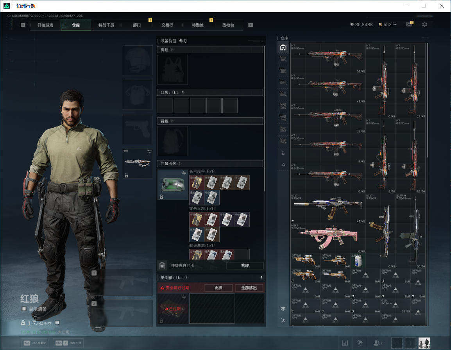Open the statistics bar chart icon
Screen dimensions: 451x350
click(345, 343)
